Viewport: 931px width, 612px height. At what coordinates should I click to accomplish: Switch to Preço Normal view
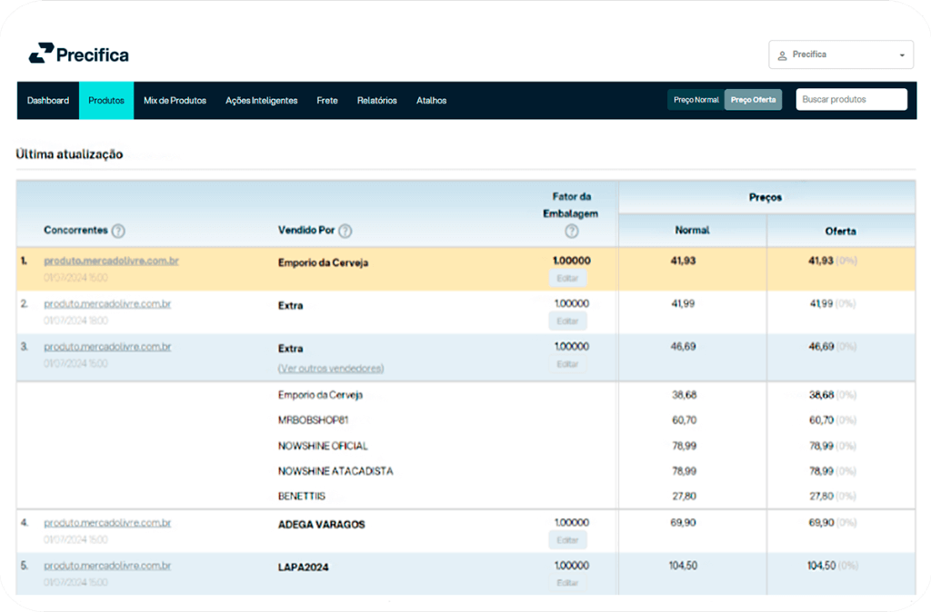click(696, 100)
